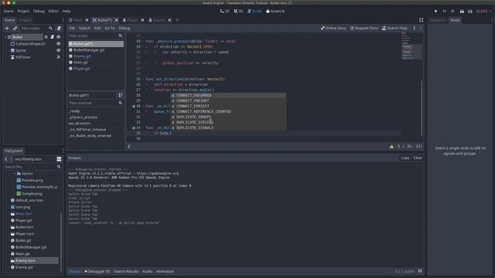Switch to the 2D workspace

click(x=225, y=11)
